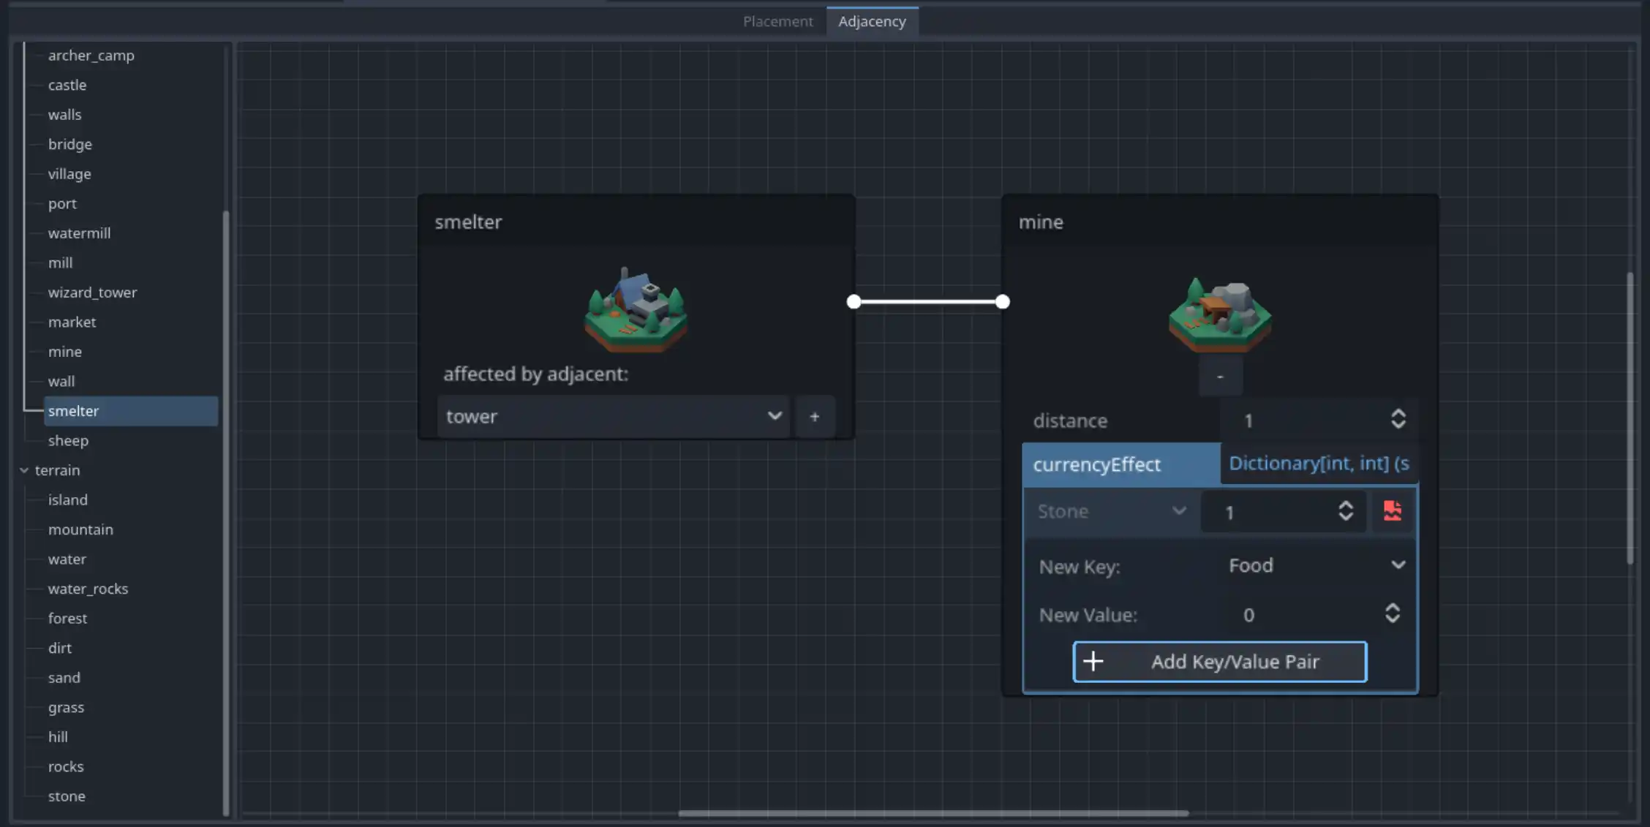
Task: Click the Dictionary[int, int] type link
Action: [1318, 463]
